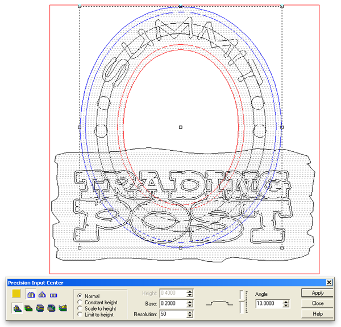The width and height of the screenshot is (341, 327).
Task: Select the Limit to height radio option
Action: coord(80,314)
